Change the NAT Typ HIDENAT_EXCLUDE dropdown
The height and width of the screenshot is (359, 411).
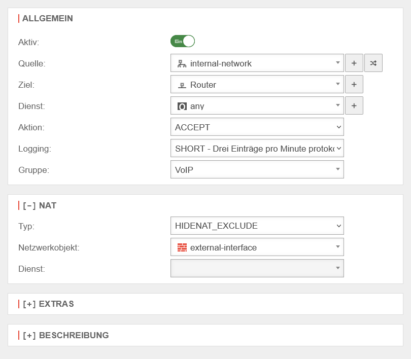(257, 226)
